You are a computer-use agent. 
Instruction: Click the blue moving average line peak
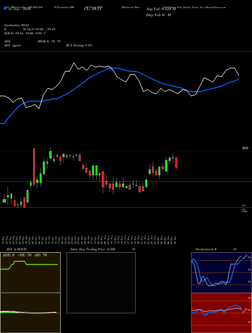[x=112, y=68]
